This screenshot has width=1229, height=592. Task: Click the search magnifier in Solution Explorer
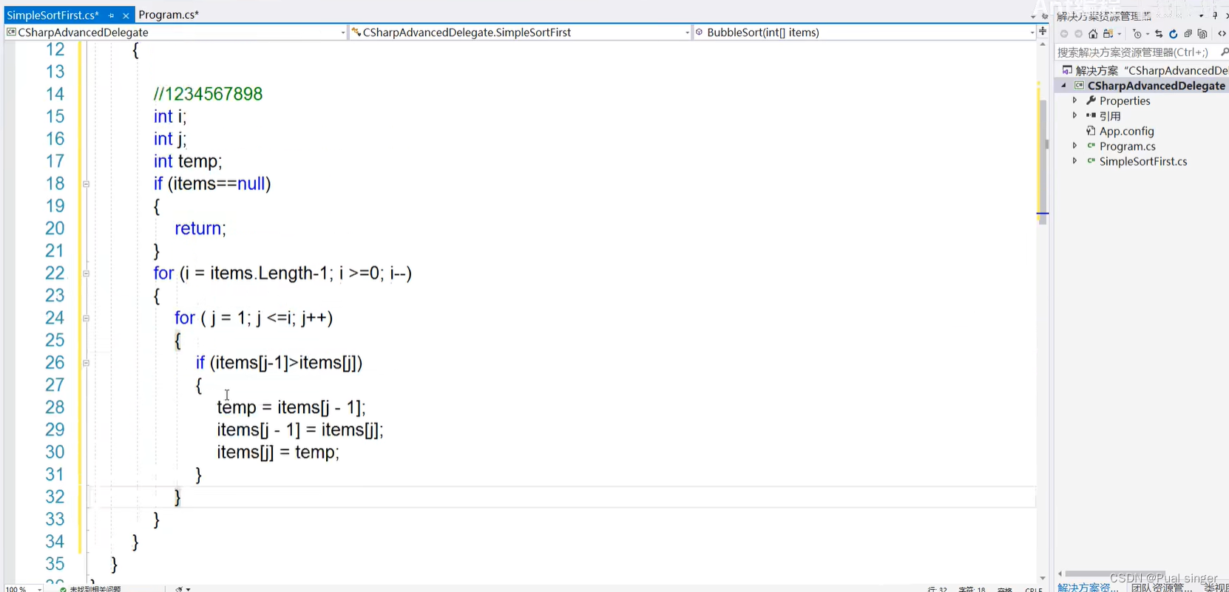pos(1224,52)
